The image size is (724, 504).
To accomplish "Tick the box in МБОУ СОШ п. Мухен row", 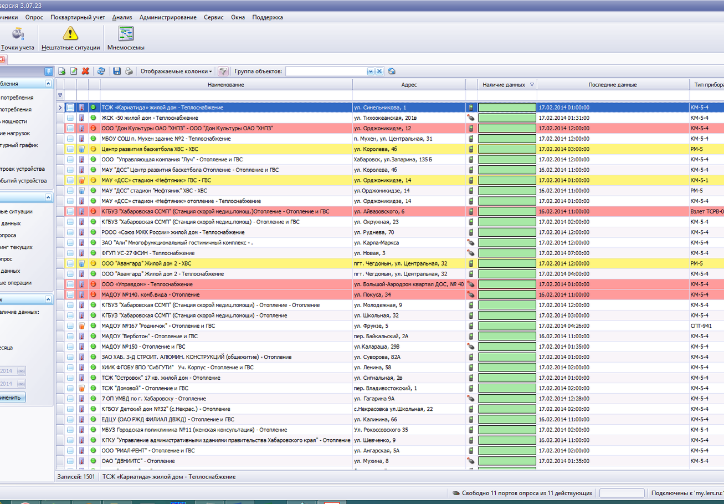I will (70, 139).
